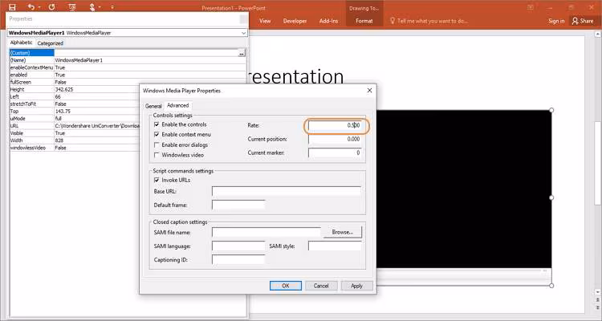Click the Undo arrow icon

tap(31, 7)
